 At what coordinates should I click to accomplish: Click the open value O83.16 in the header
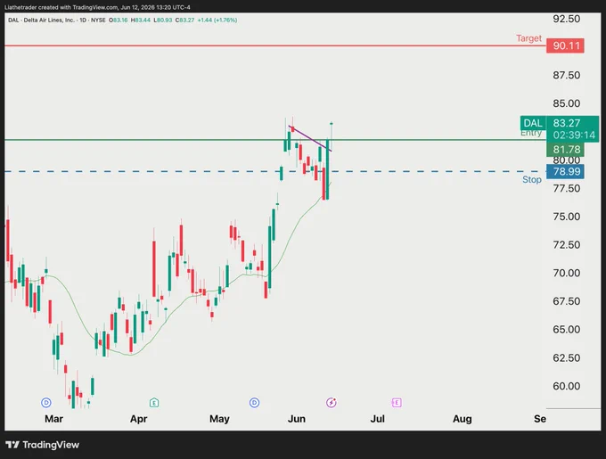[118, 20]
